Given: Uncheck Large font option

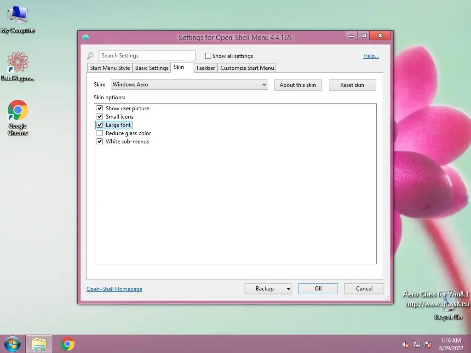Looking at the screenshot, I should pos(99,125).
